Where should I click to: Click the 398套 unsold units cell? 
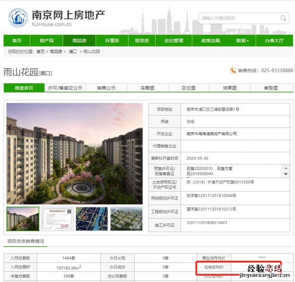[x=69, y=276]
